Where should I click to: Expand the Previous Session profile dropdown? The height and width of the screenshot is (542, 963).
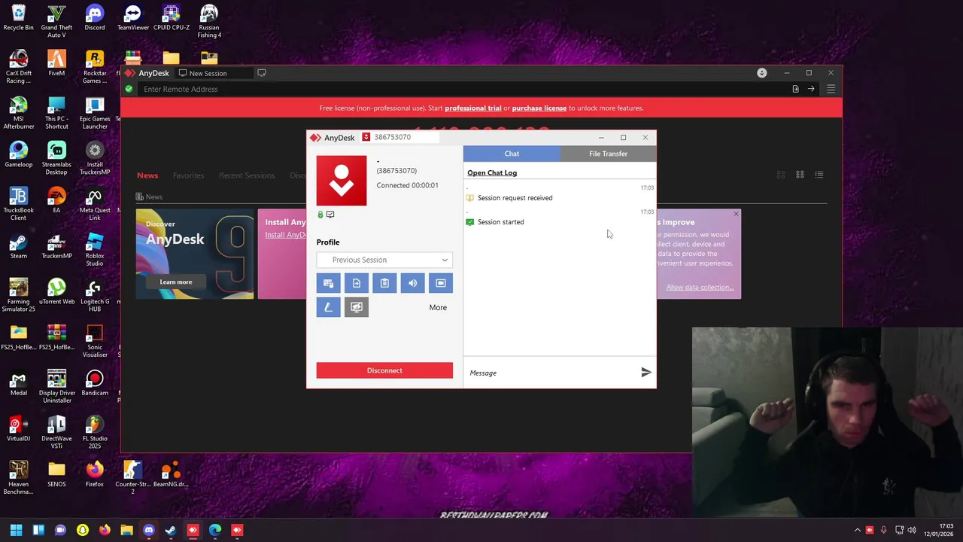384,260
